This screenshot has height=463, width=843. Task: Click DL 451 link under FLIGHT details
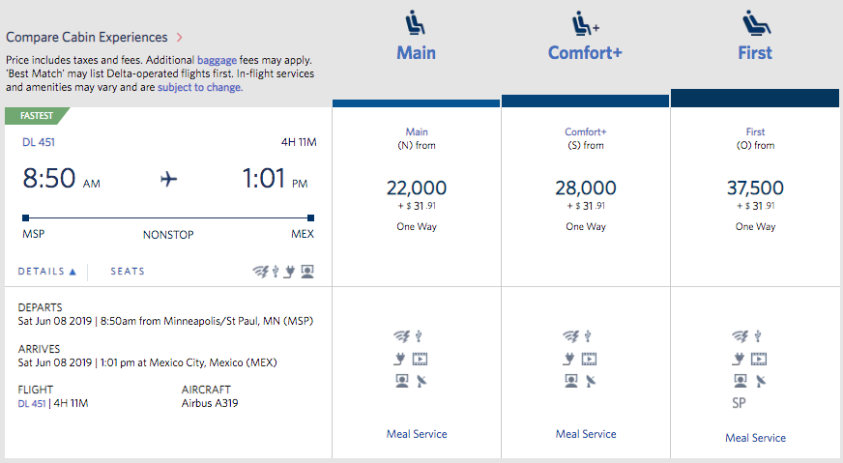pos(29,403)
